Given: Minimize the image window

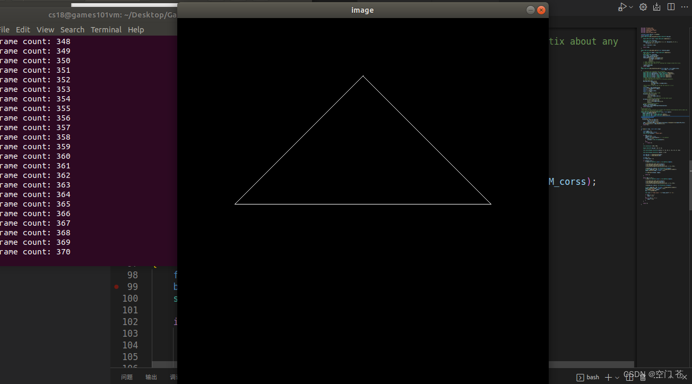Looking at the screenshot, I should [x=530, y=10].
